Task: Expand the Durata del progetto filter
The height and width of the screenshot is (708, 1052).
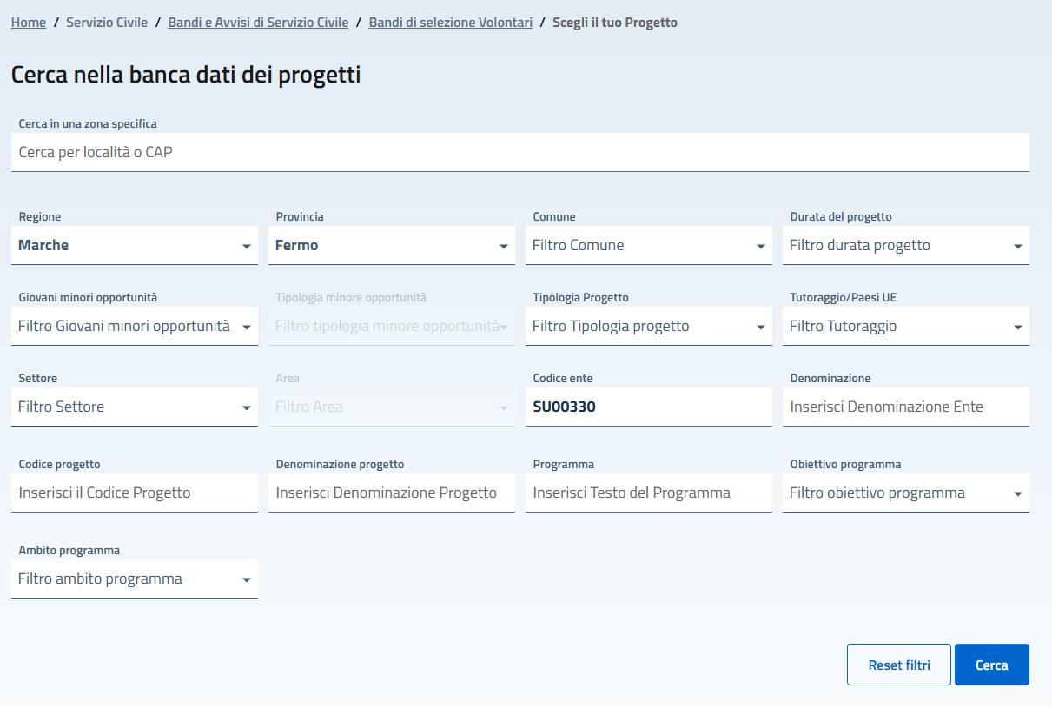Action: 905,246
